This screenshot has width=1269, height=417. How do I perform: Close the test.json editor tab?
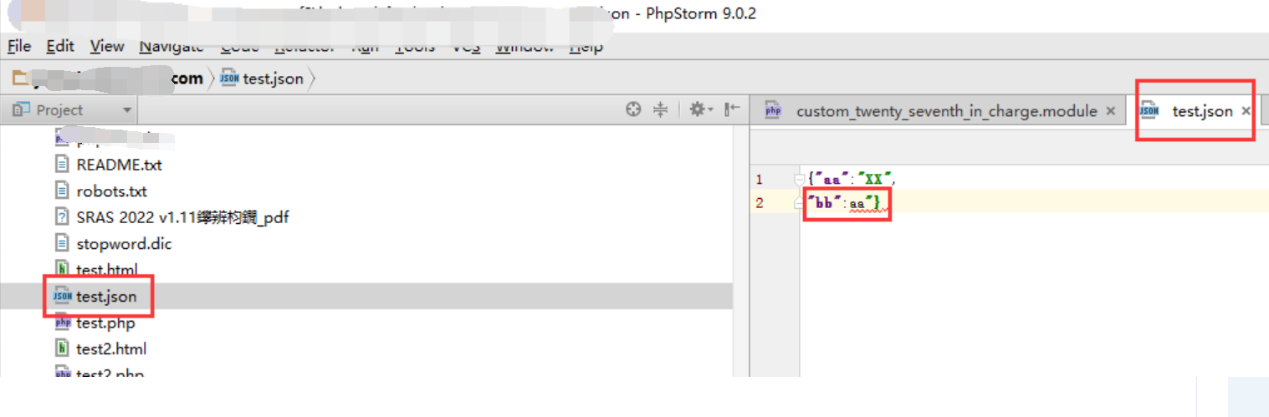coord(1246,111)
